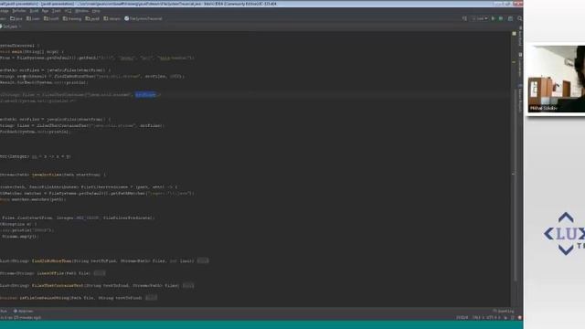Open the Window menu in menu bar

(81, 11)
